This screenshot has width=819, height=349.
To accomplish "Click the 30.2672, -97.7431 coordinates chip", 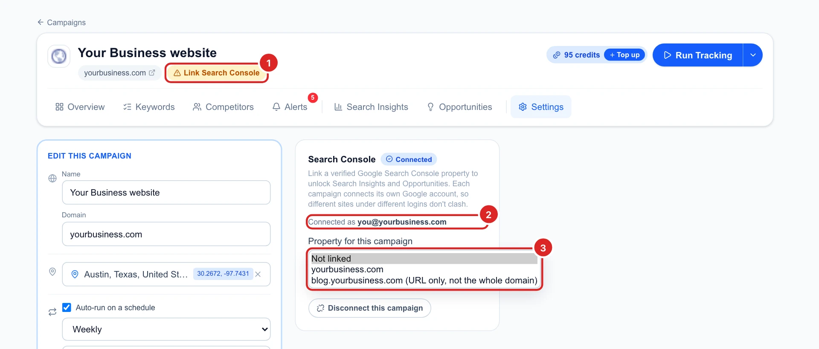I will click(x=223, y=274).
